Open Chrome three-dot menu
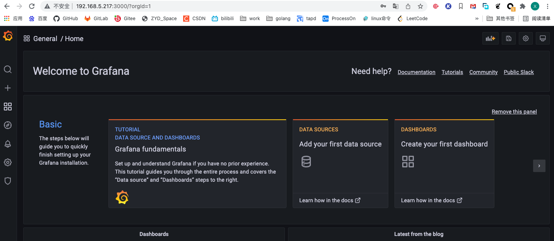Image resolution: width=554 pixels, height=241 pixels. [x=547, y=6]
